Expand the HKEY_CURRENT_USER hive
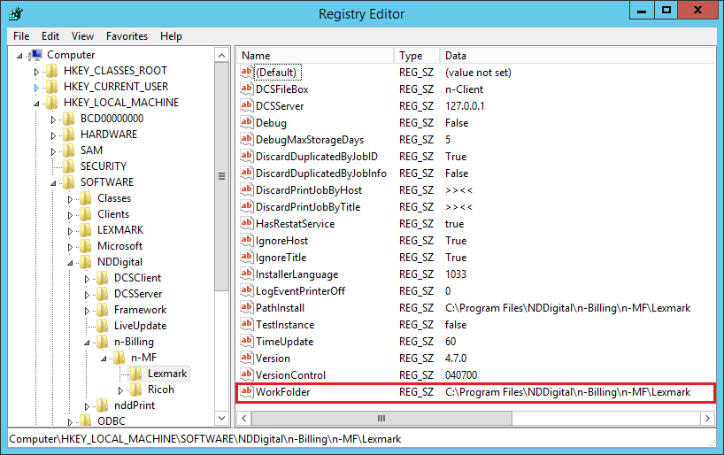Screen dimensions: 724x455 [36, 87]
